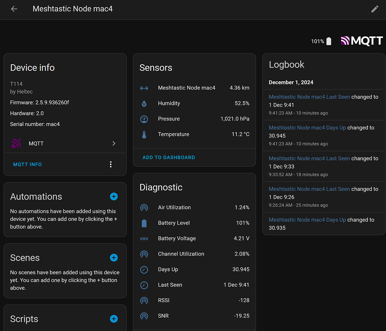The height and width of the screenshot is (331, 386).
Task: Click the Battery Voltage icon in Diagnostic
Action: [144, 238]
